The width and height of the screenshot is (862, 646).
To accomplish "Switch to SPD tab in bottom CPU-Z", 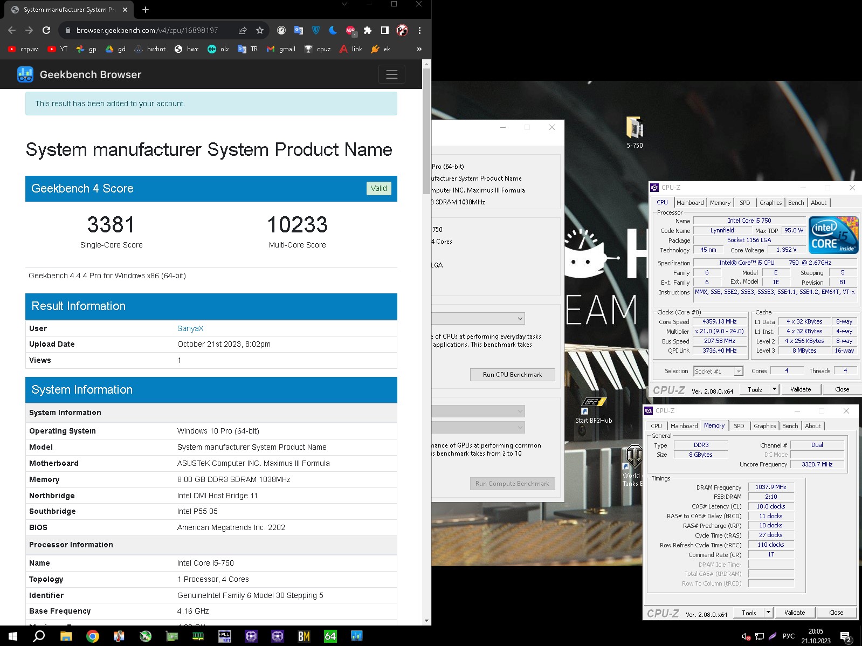I will click(739, 426).
